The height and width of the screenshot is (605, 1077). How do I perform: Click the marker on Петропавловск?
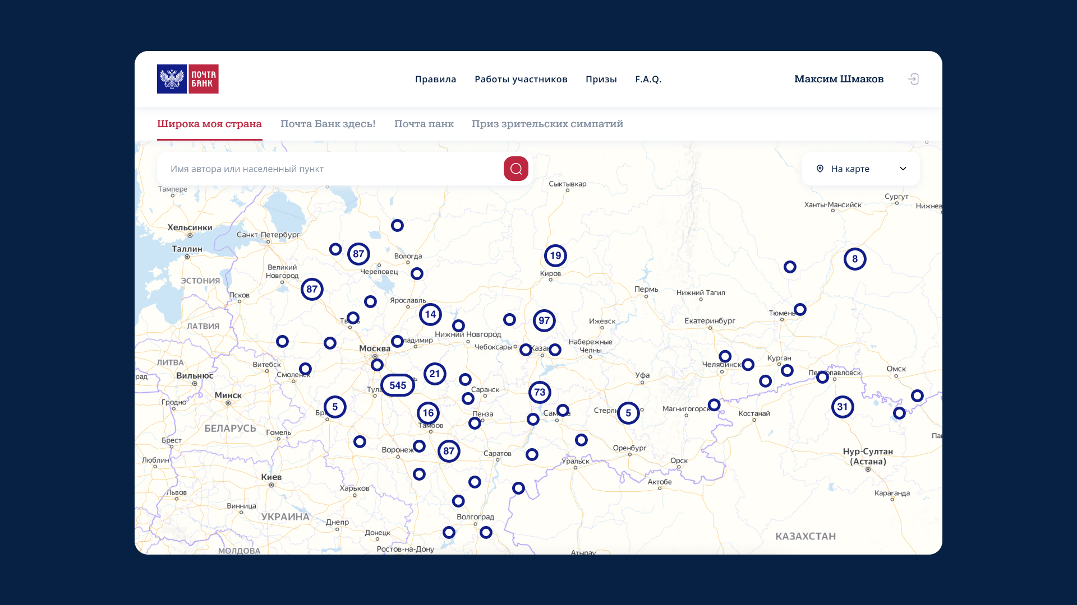pyautogui.click(x=822, y=378)
